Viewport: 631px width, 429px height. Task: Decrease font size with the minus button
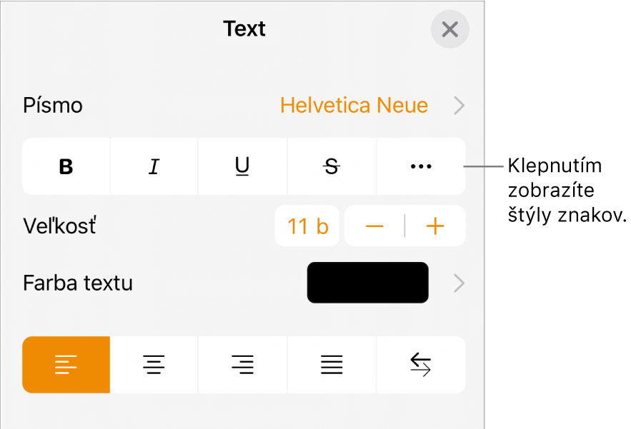pos(374,226)
